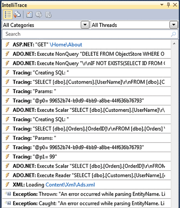Image resolution: width=180 pixels, height=208 pixels.
Task: Select the first Tracing "@p0= 99652b74" event
Action: point(86,101)
